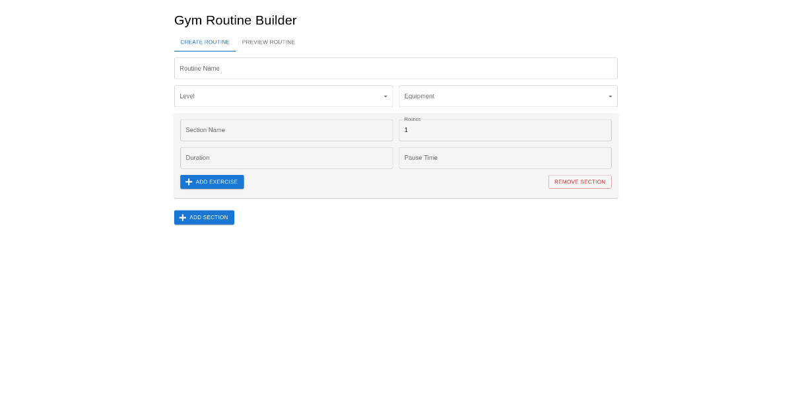Click the Gym Routine Builder heading

[x=235, y=20]
